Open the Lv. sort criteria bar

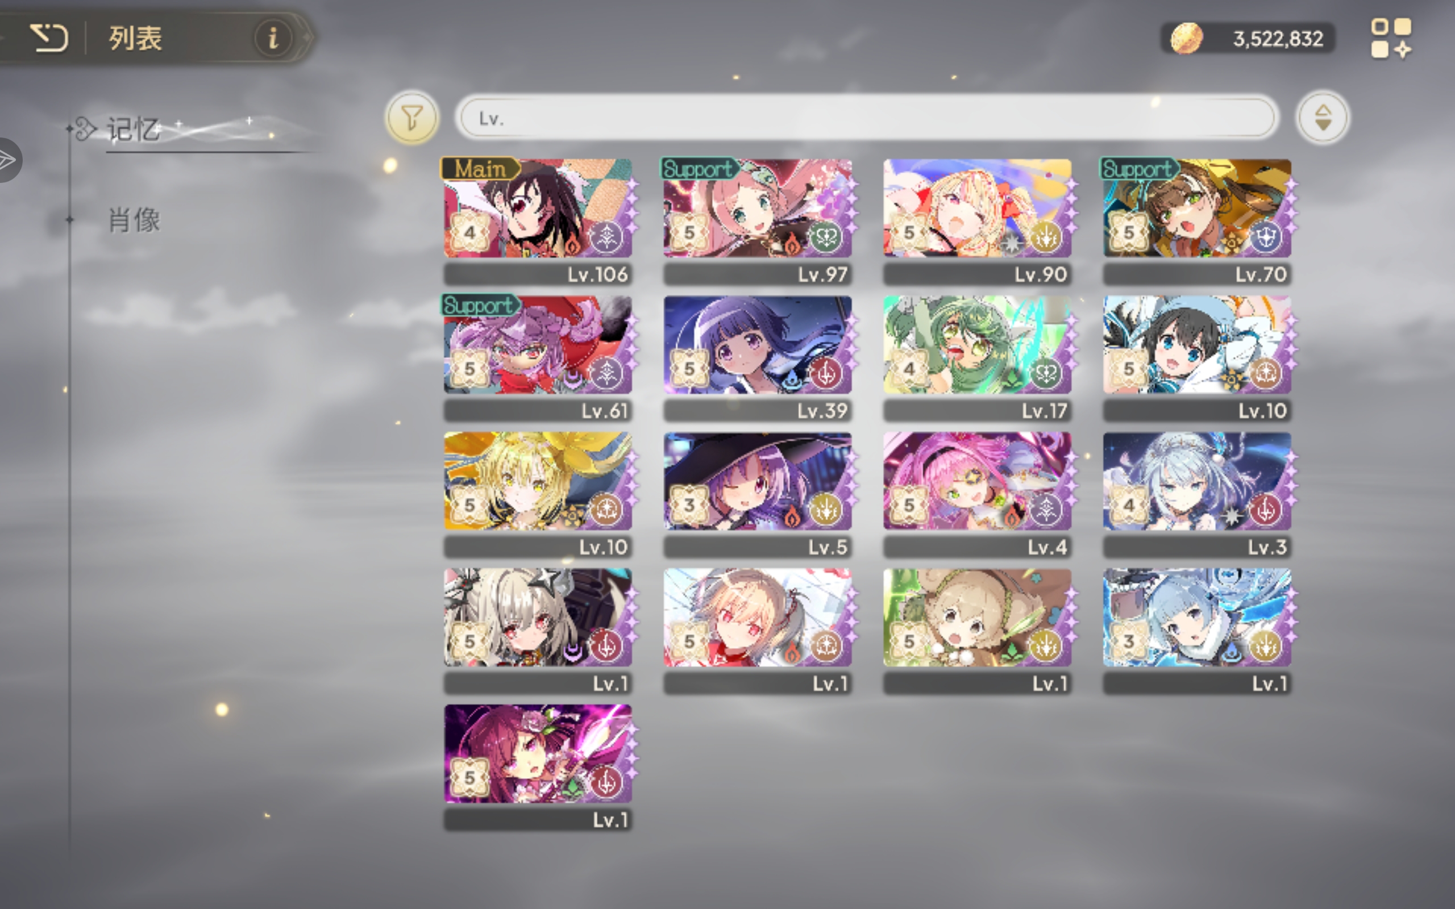866,118
